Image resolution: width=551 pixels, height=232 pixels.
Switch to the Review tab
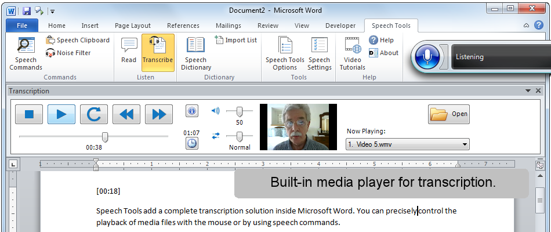point(268,26)
